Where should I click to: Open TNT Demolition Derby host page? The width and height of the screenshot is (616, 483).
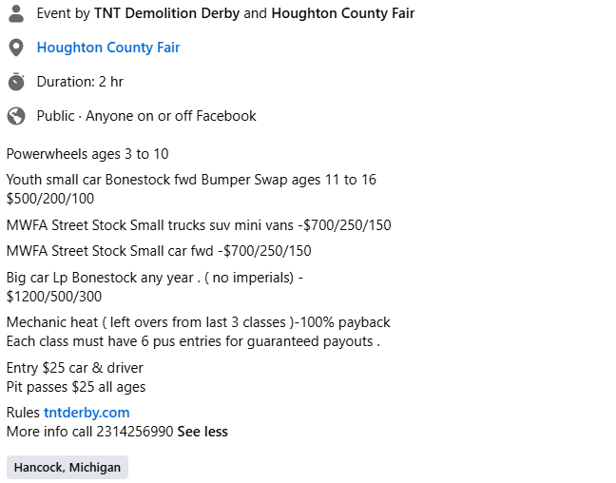(x=166, y=13)
